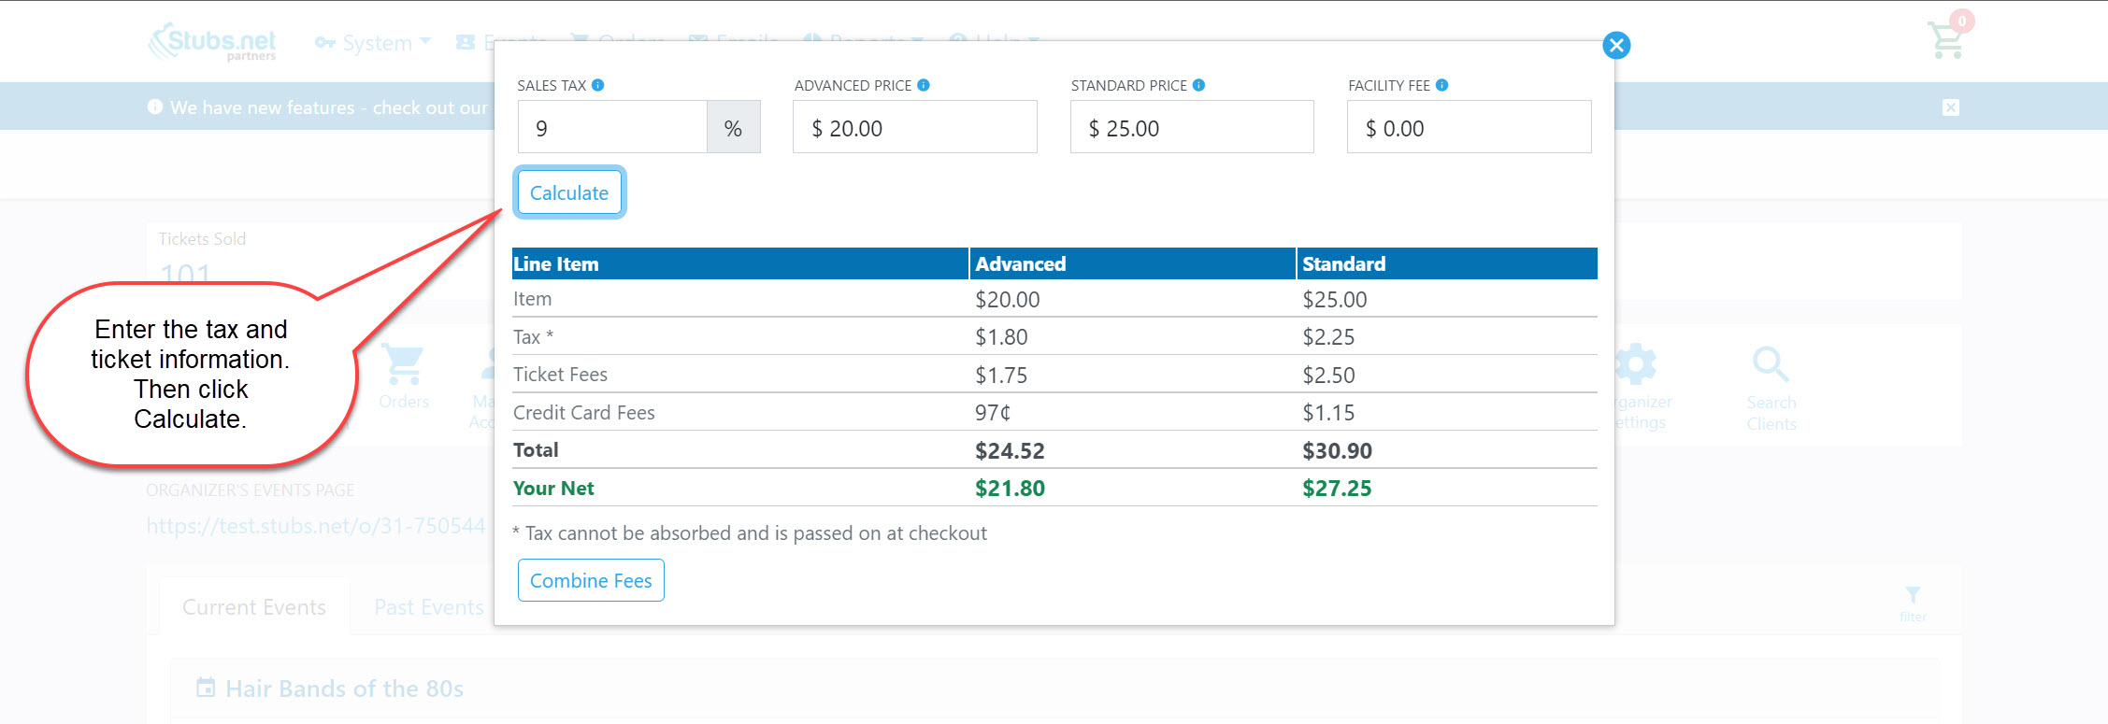Screen dimensions: 2108x724
Task: Close the fee calculator dialog
Action: click(x=1616, y=45)
